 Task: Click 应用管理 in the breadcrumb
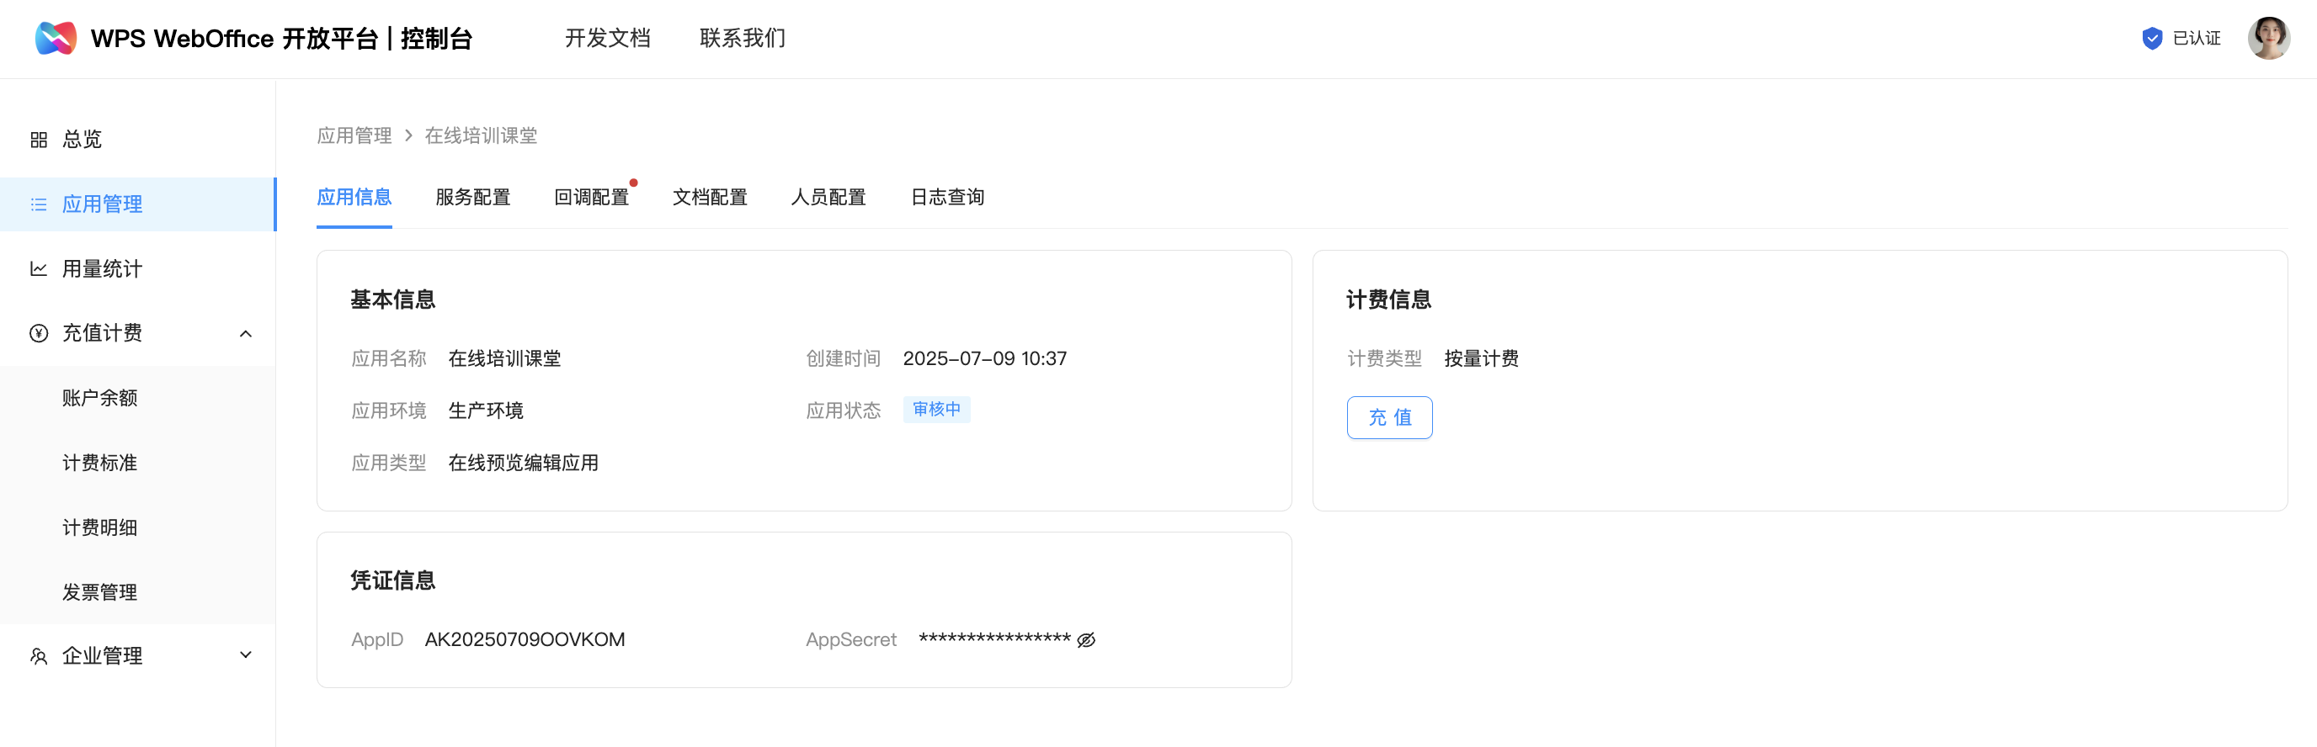pos(354,135)
